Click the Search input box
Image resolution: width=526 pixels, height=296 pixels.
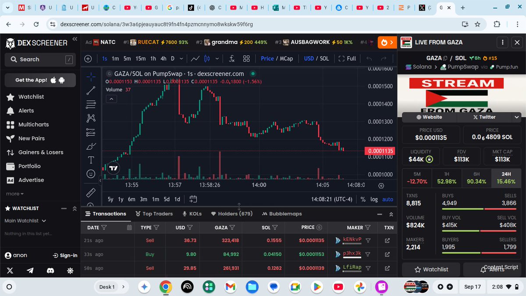click(40, 59)
